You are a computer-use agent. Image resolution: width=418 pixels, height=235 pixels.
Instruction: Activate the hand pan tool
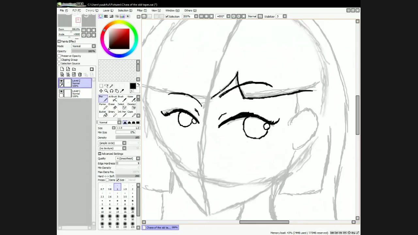117,91
